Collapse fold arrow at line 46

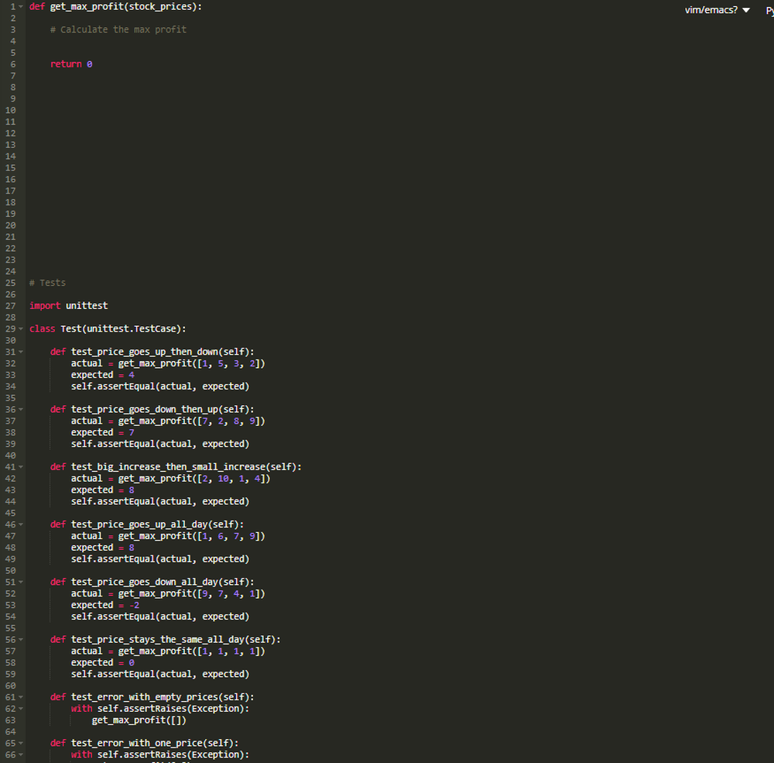(x=21, y=525)
